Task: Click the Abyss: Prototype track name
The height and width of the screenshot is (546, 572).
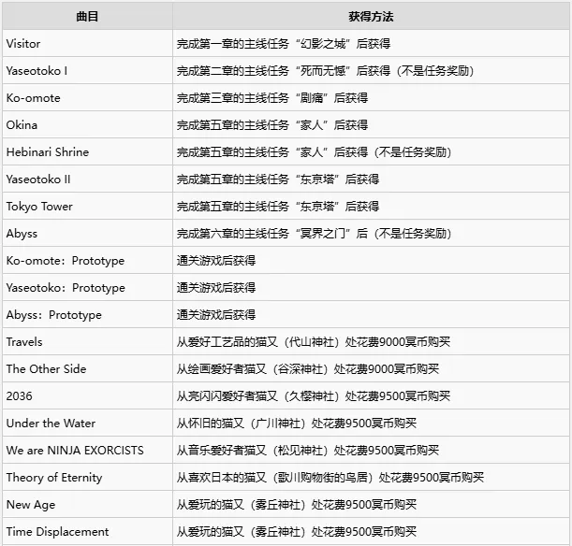Action: 54,315
